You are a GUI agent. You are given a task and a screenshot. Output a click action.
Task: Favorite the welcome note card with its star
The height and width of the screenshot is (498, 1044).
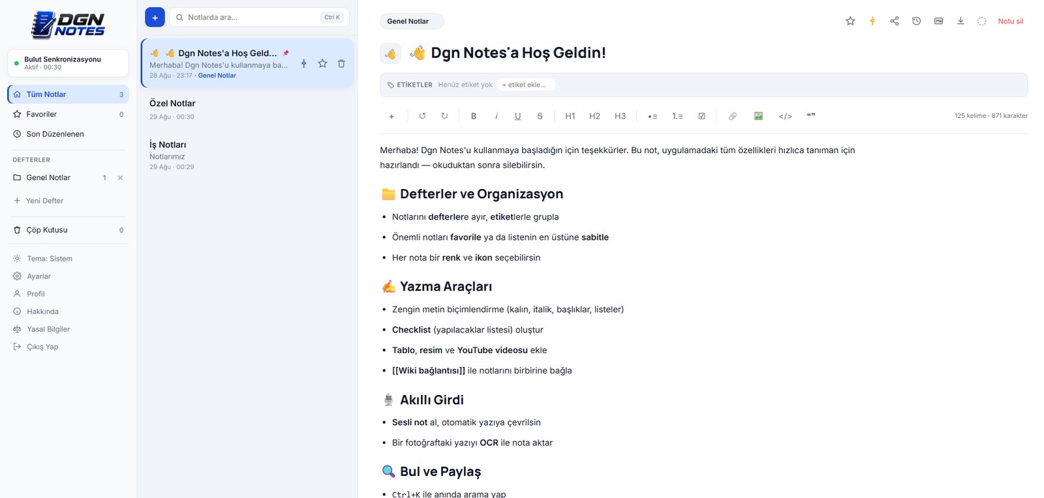tap(322, 63)
